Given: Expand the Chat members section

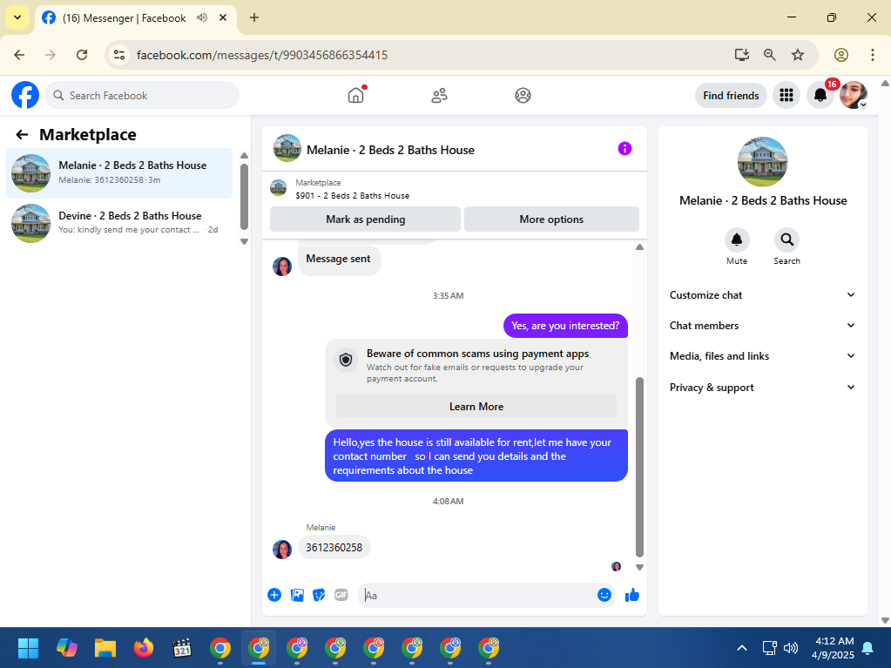Looking at the screenshot, I should coord(762,326).
